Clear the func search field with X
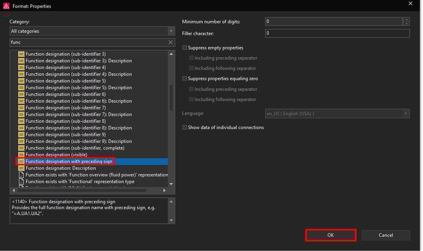423x251 pixels. pyautogui.click(x=171, y=43)
